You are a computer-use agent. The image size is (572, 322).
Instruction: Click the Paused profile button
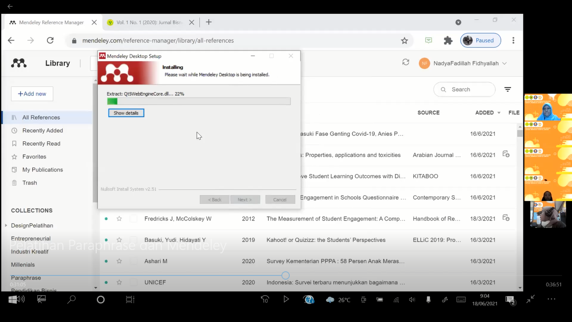(x=481, y=40)
